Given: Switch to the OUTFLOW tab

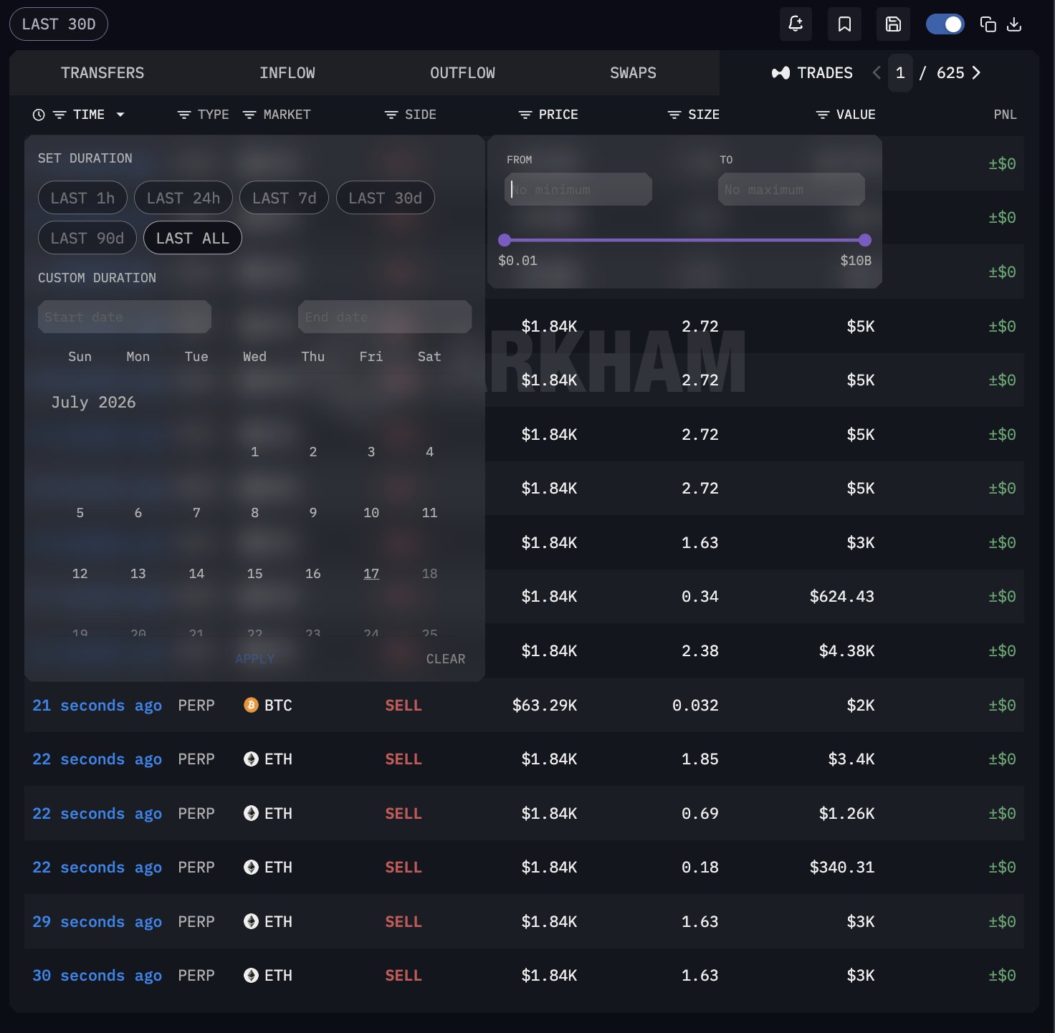Looking at the screenshot, I should 462,73.
